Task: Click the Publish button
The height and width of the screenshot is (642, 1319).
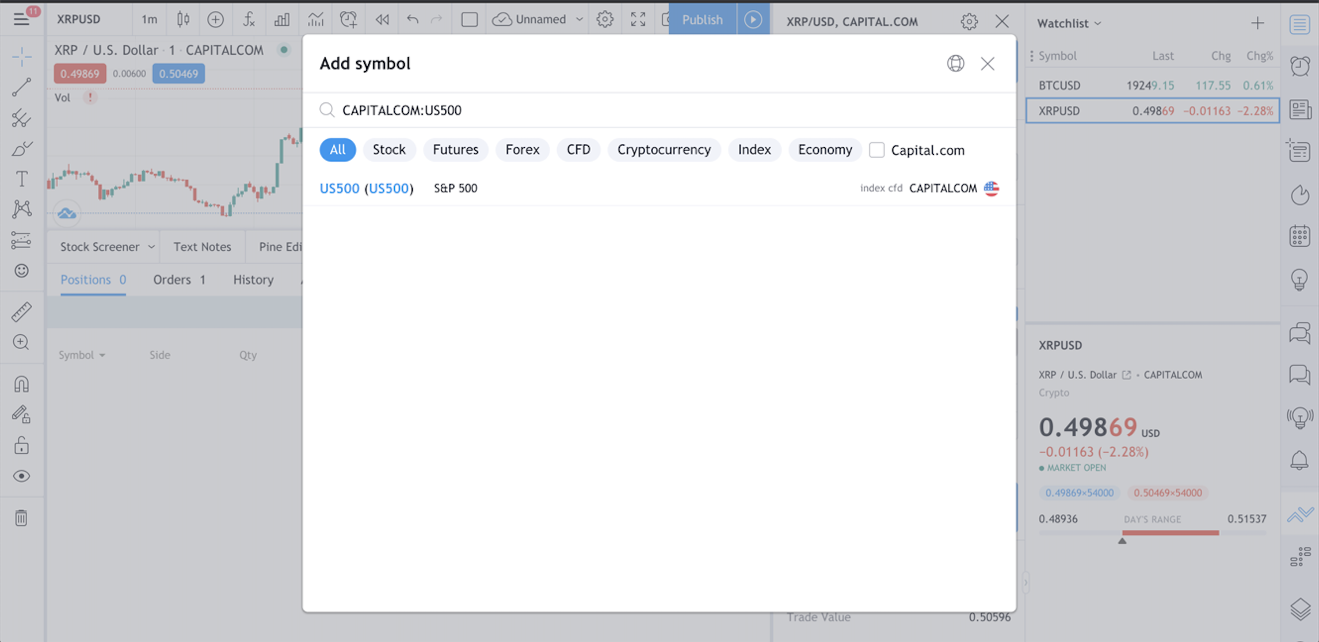Action: pos(702,20)
